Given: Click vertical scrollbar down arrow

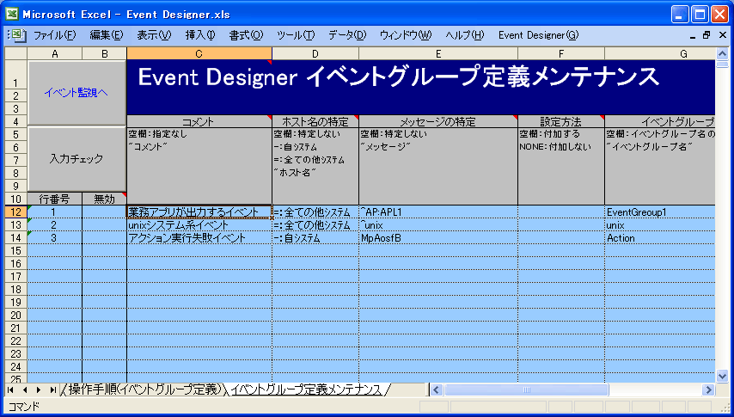Looking at the screenshot, I should coord(722,375).
